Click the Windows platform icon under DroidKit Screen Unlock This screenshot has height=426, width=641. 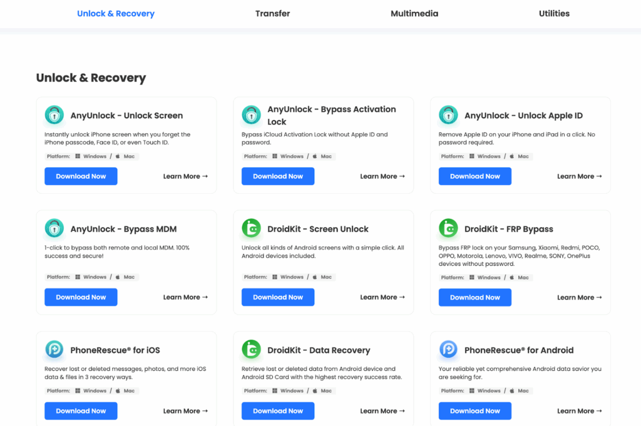[x=275, y=277]
